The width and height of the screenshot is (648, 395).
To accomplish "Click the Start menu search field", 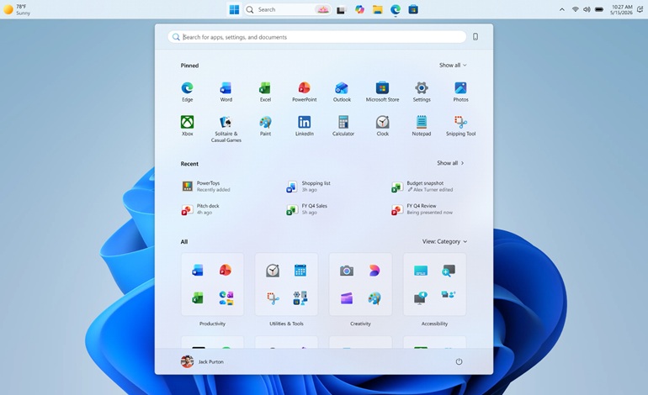I will [317, 37].
